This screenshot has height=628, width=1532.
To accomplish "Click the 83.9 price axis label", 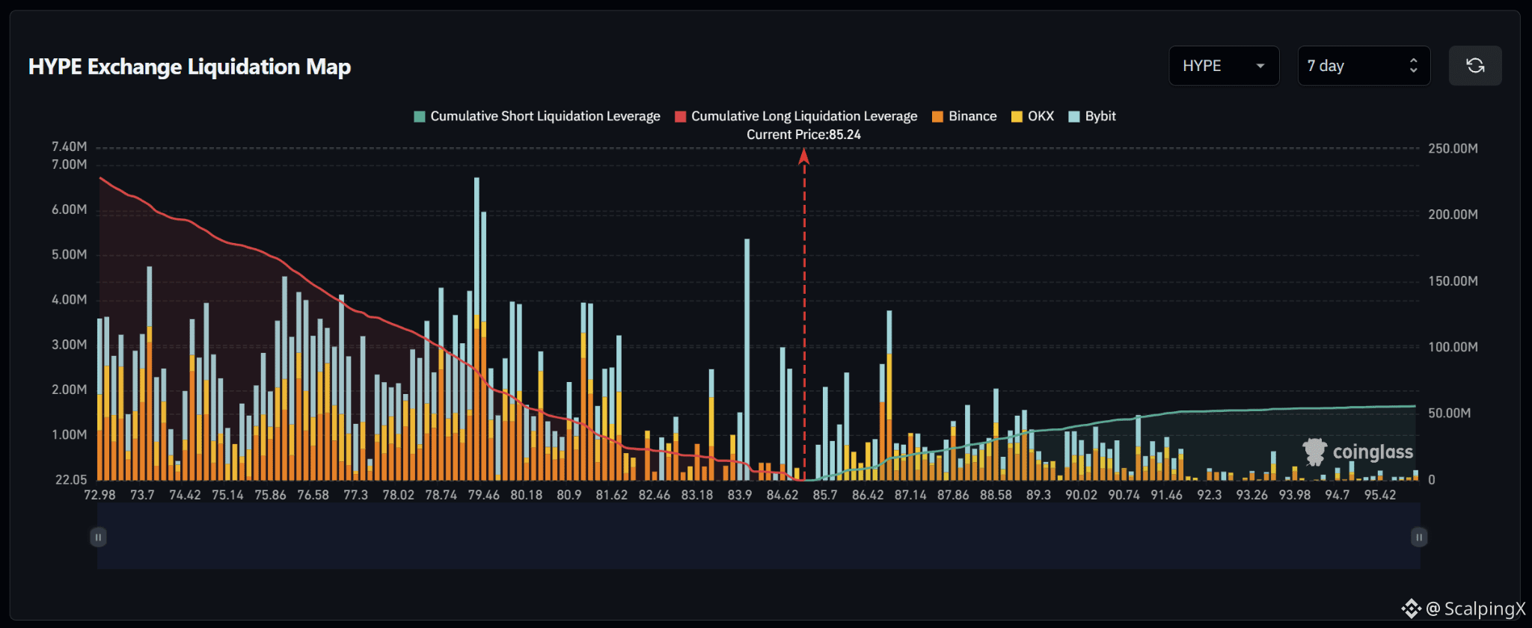I will click(739, 495).
